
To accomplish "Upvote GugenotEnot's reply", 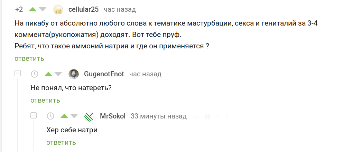I will 48,74.
